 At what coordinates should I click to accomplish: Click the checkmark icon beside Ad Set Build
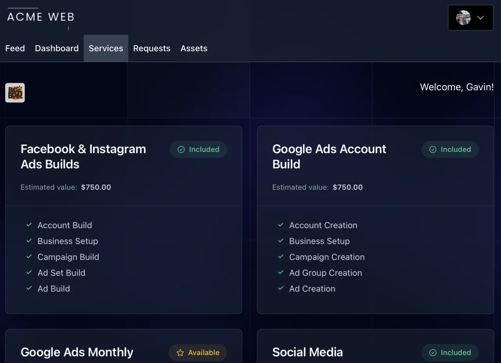(x=29, y=273)
